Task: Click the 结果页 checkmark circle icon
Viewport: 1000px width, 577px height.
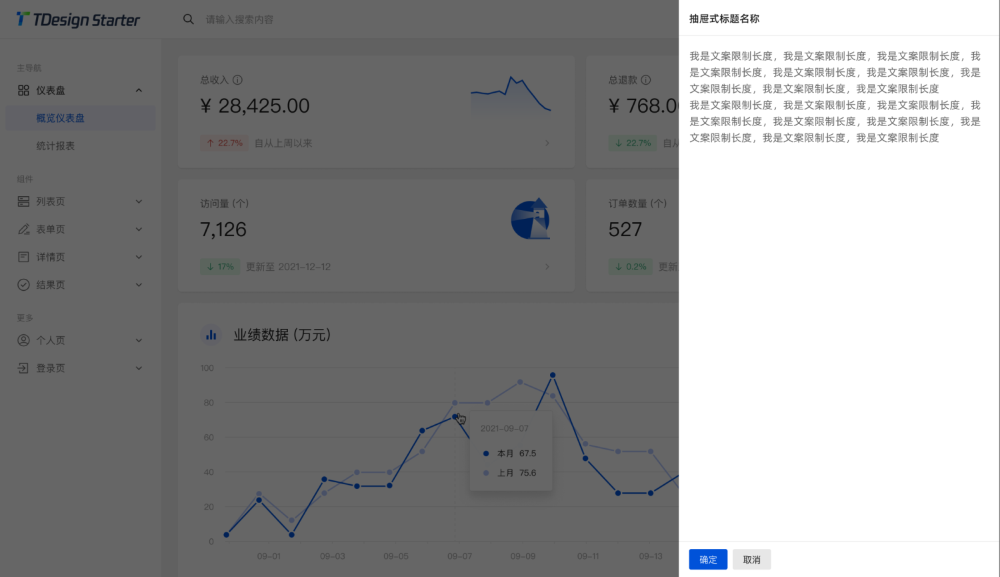Action: pos(23,285)
